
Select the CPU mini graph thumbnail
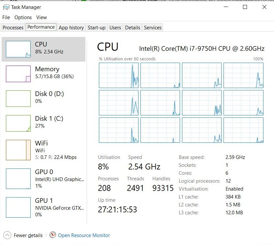[x=18, y=49]
